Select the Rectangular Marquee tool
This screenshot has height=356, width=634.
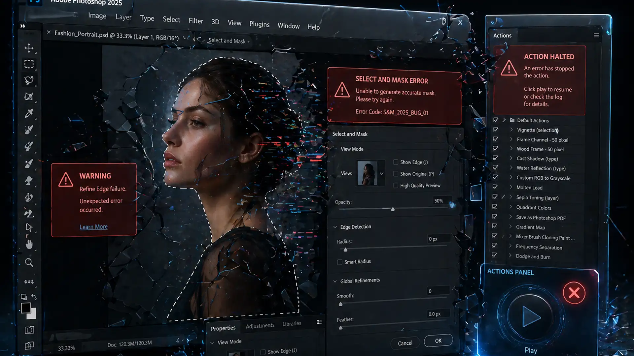(x=29, y=64)
